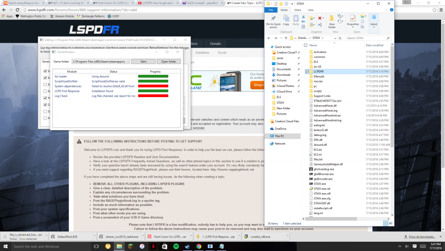Click the taskbar web and Windows search box
The height and width of the screenshot is (251, 445).
pos(51,246)
